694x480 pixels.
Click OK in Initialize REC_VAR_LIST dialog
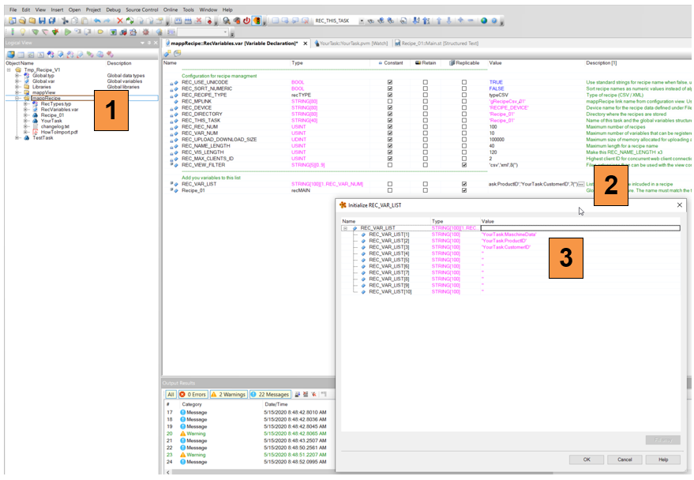(587, 459)
